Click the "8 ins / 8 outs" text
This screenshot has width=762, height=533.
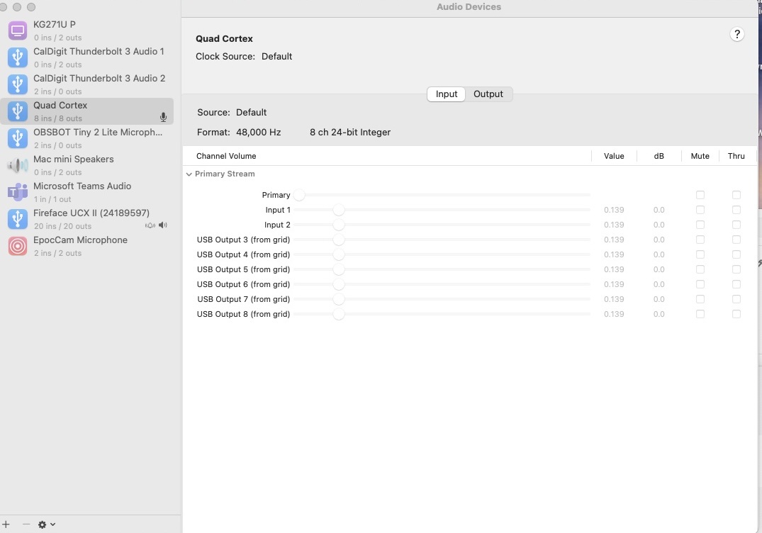point(58,118)
